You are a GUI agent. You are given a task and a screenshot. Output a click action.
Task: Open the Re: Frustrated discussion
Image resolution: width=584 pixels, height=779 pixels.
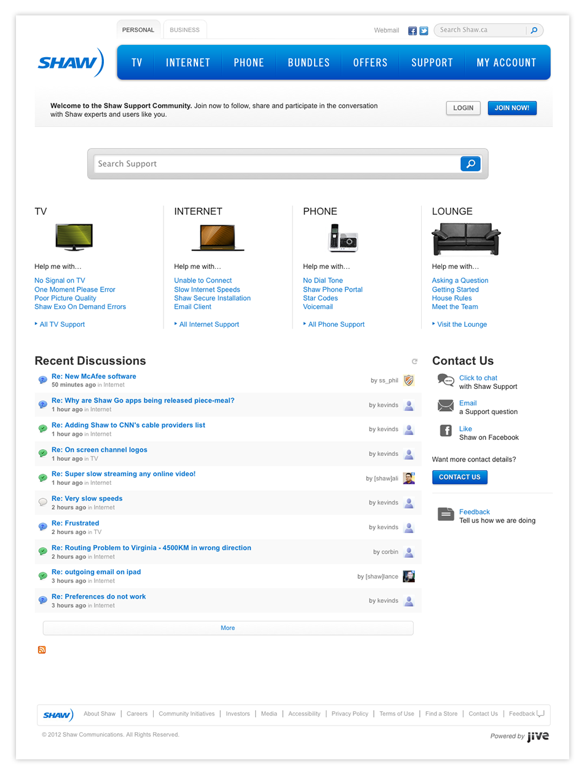coord(75,523)
